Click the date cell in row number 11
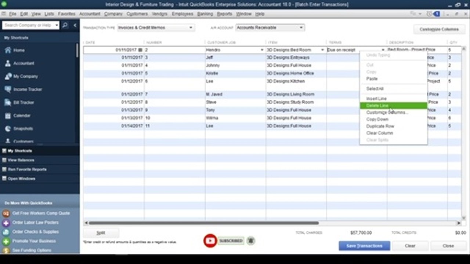The height and width of the screenshot is (264, 470). pyautogui.click(x=113, y=126)
